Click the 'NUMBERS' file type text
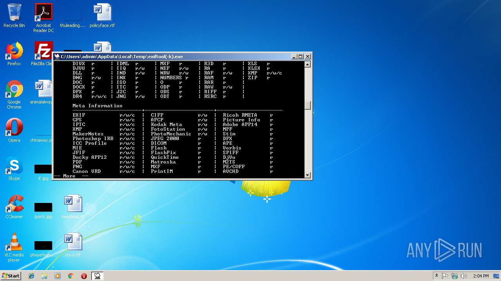Screen dimensions: 501x281 [171, 78]
